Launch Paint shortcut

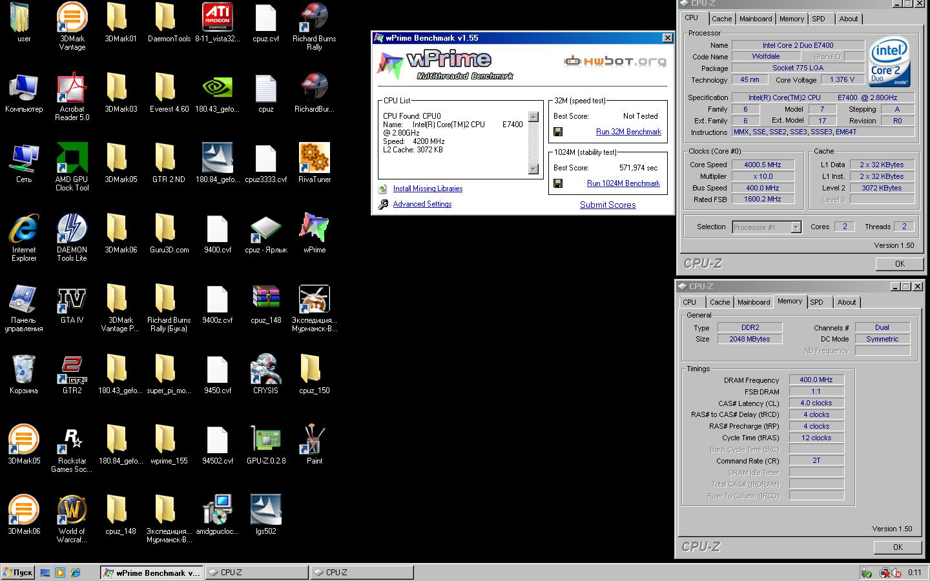click(315, 445)
